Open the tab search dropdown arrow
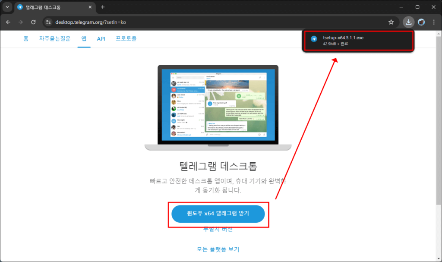This screenshot has width=442, height=262. tap(7, 7)
